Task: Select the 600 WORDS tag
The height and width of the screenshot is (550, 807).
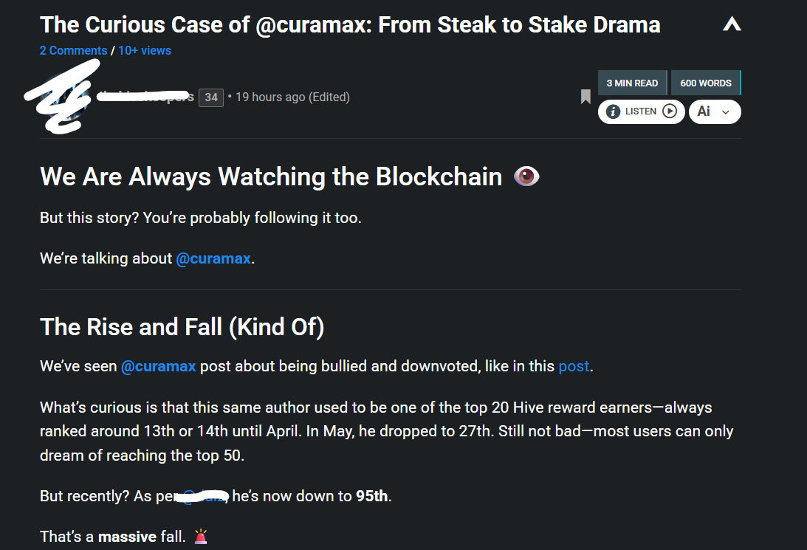Action: (706, 83)
